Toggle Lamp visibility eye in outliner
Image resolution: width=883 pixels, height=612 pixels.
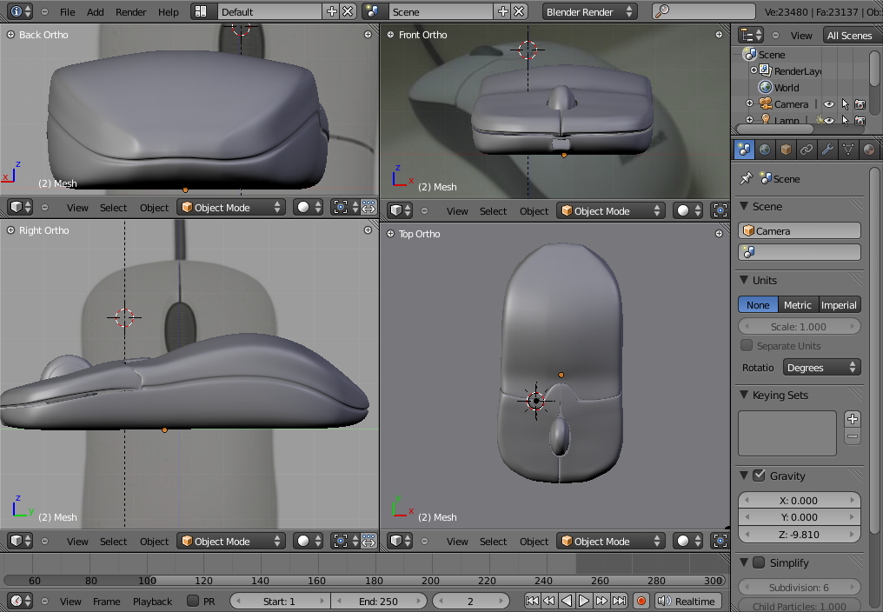(x=829, y=120)
